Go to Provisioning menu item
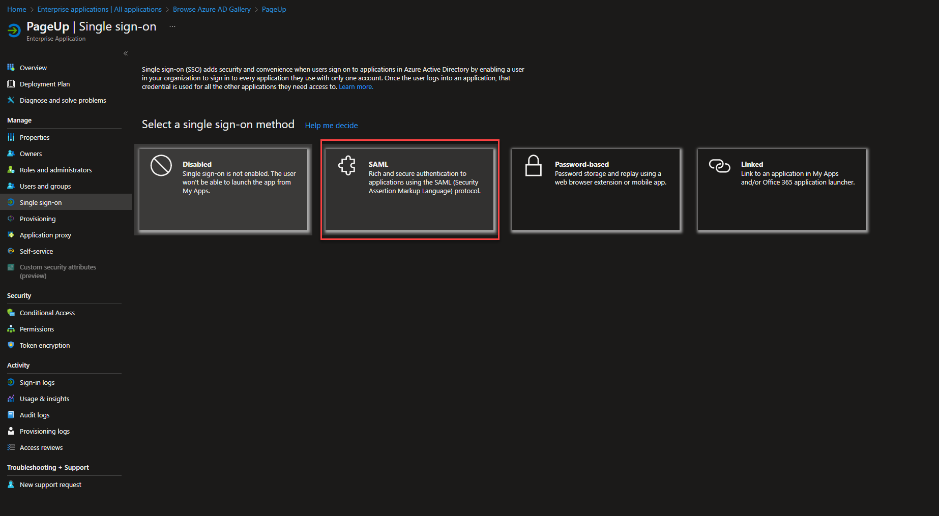This screenshot has width=939, height=516. coord(38,219)
